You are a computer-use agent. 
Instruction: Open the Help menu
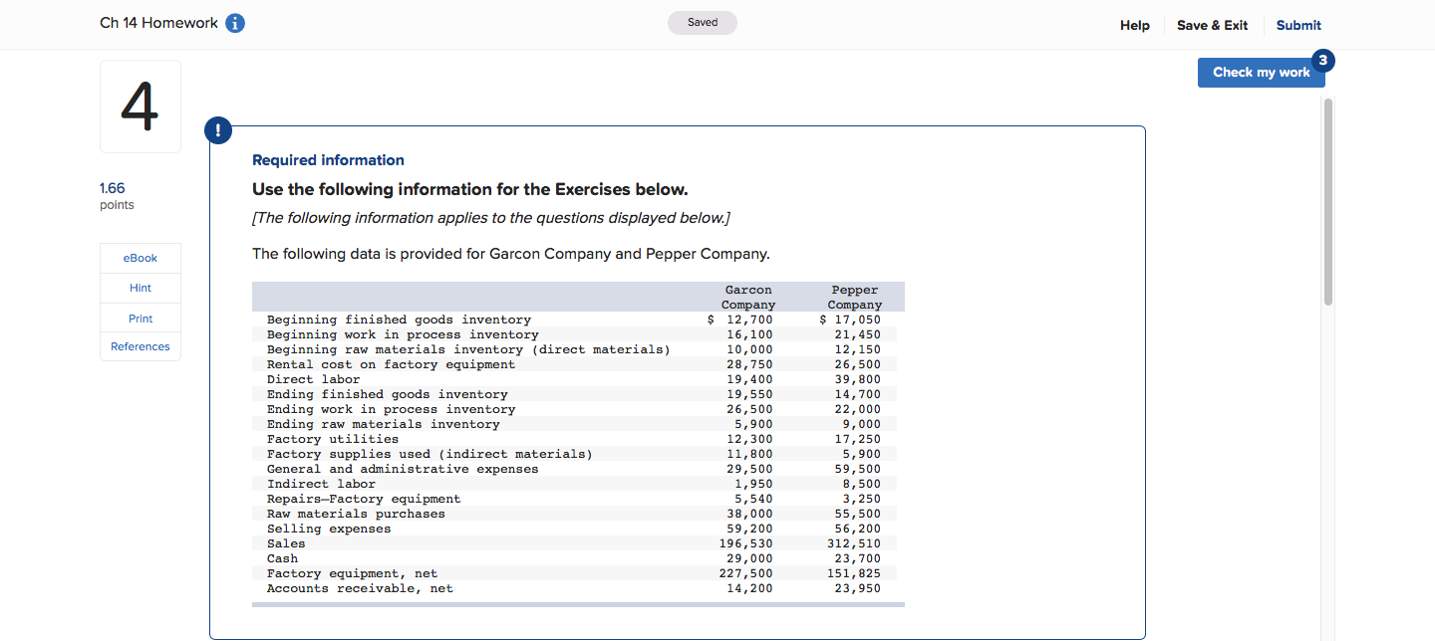click(1134, 25)
